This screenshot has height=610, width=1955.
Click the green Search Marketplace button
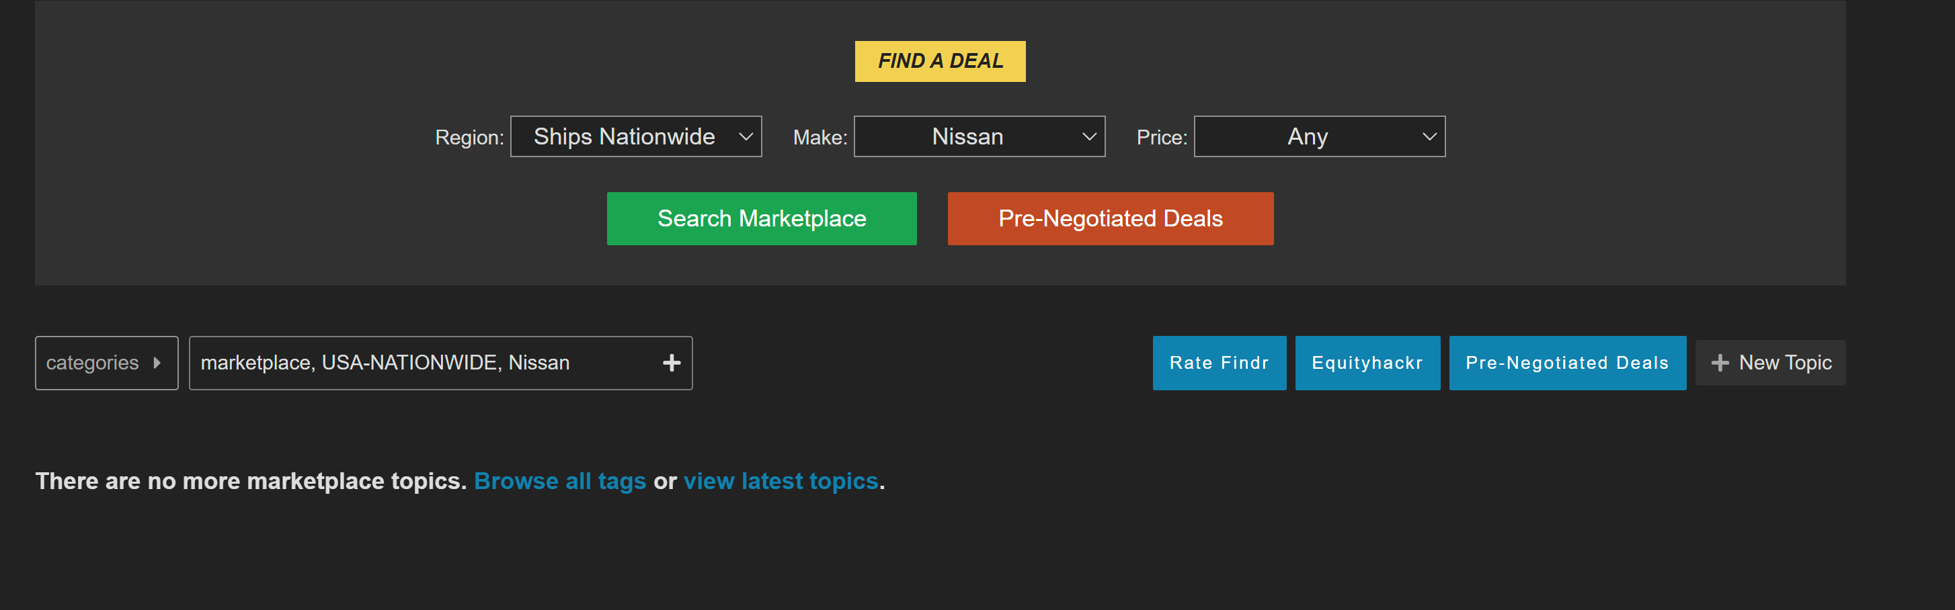(761, 218)
